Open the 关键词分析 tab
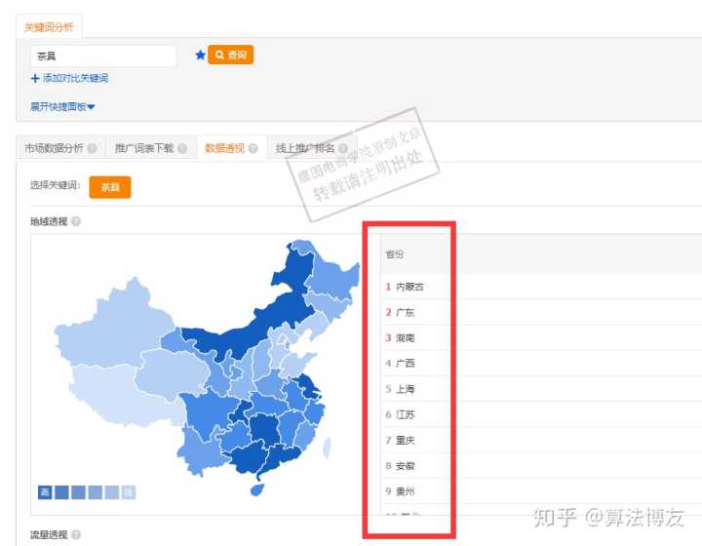Image resolution: width=702 pixels, height=546 pixels. [x=49, y=27]
